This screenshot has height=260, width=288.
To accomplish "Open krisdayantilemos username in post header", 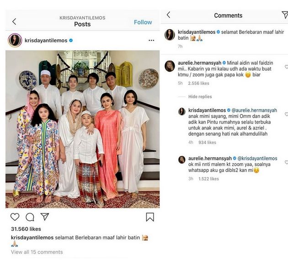I will pyautogui.click(x=46, y=41).
